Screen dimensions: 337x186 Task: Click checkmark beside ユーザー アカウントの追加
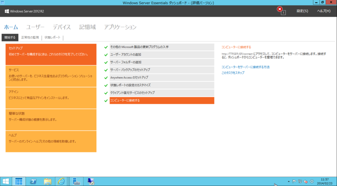(x=106, y=55)
